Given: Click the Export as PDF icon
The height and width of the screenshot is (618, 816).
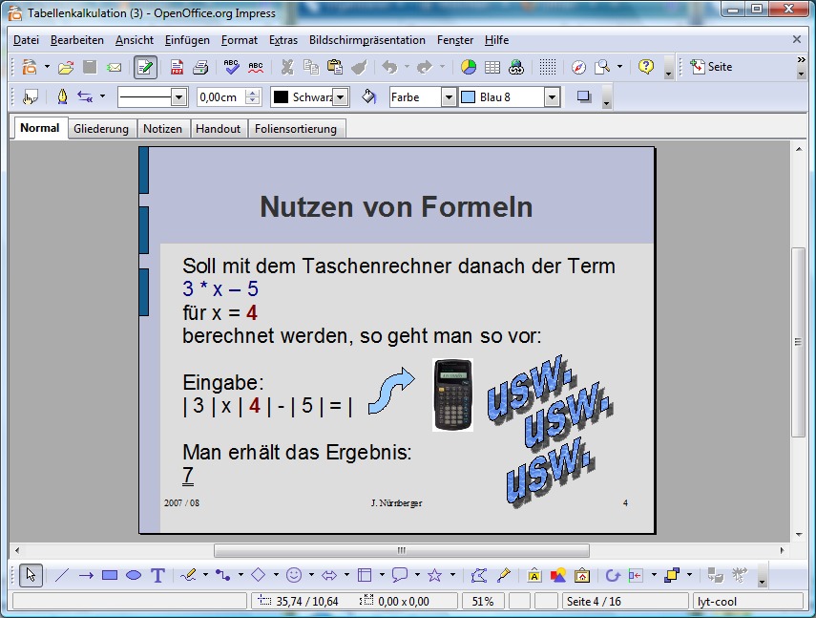Looking at the screenshot, I should 178,67.
